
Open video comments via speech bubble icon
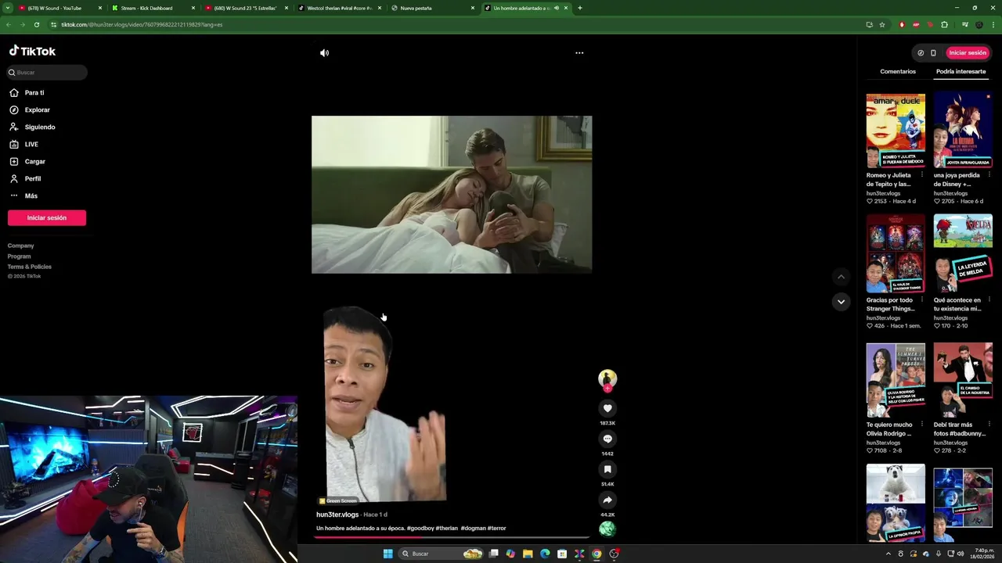(607, 439)
